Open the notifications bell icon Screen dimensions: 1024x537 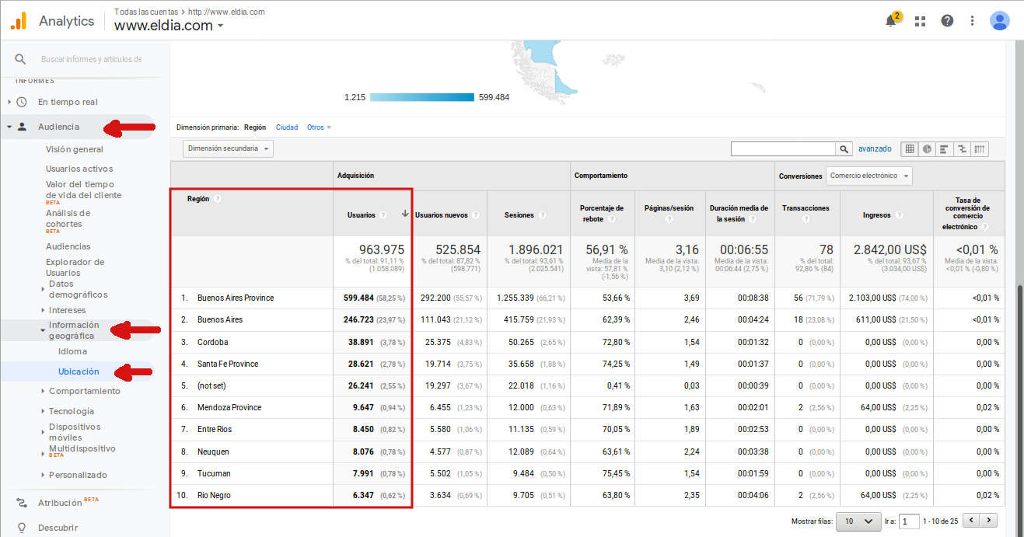coord(891,21)
